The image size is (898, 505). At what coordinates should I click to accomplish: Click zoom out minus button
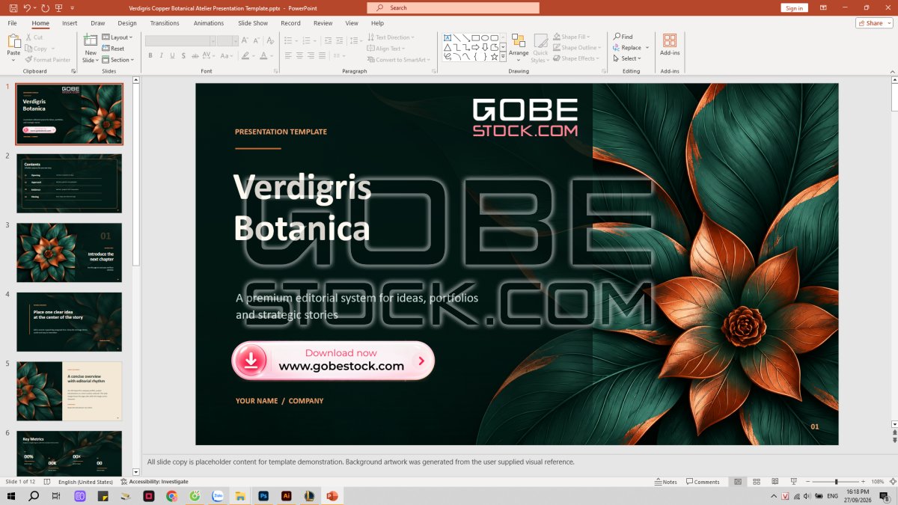coord(807,482)
